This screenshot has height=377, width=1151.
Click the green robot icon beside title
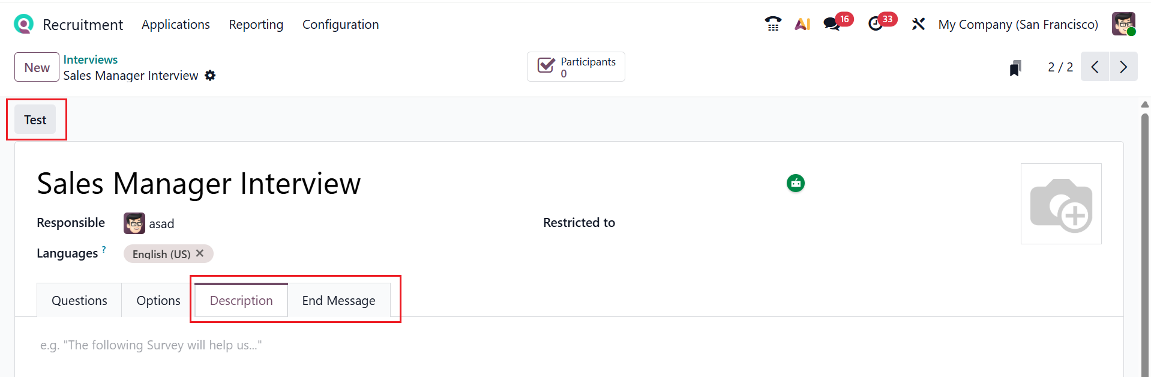796,183
